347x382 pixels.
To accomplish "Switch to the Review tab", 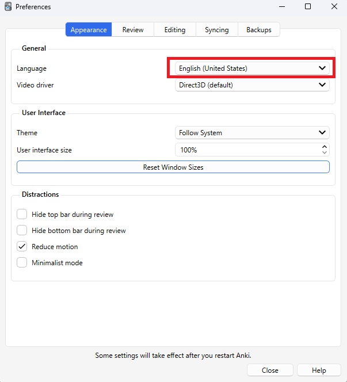I will click(133, 30).
